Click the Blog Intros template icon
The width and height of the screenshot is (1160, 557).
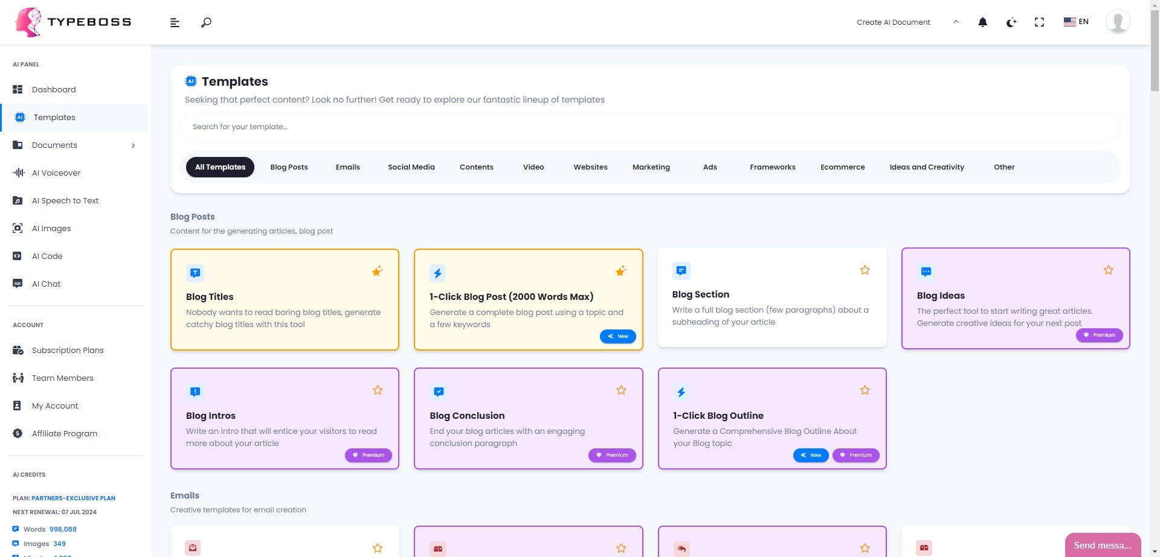[x=195, y=392]
